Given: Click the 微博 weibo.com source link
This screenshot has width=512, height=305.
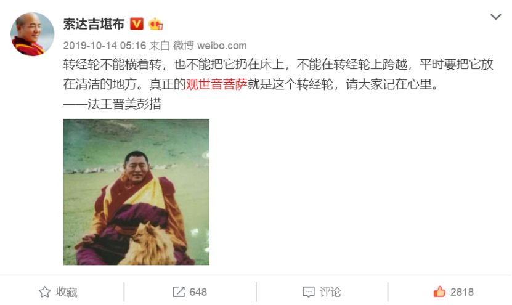Looking at the screenshot, I should [x=209, y=46].
